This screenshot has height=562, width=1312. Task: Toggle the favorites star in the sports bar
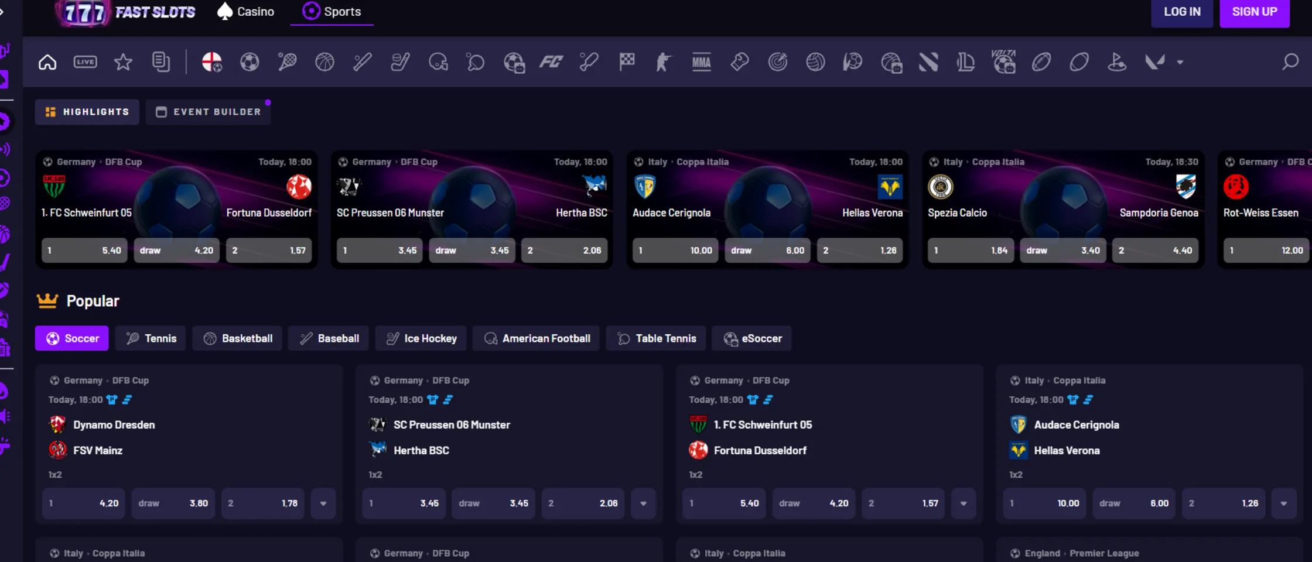coord(123,61)
